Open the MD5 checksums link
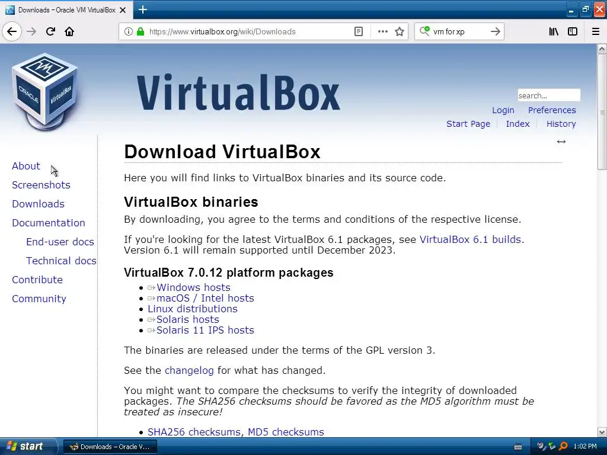The width and height of the screenshot is (607, 455). point(286,432)
